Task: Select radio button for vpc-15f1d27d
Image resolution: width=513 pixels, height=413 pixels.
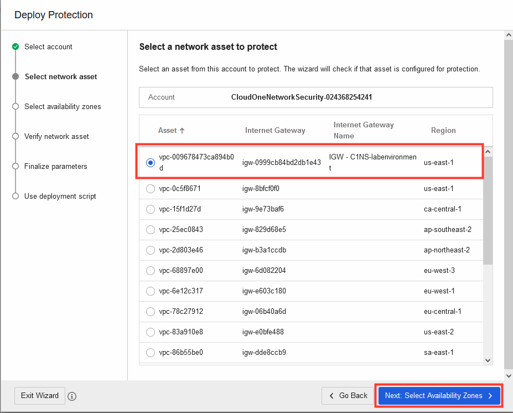Action: point(151,209)
